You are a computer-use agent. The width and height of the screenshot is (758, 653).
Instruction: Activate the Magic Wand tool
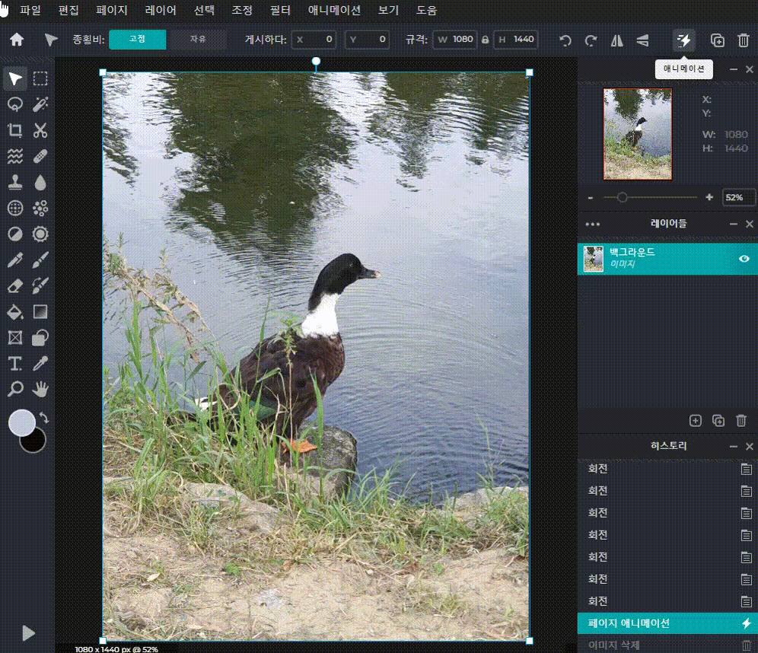tap(40, 104)
